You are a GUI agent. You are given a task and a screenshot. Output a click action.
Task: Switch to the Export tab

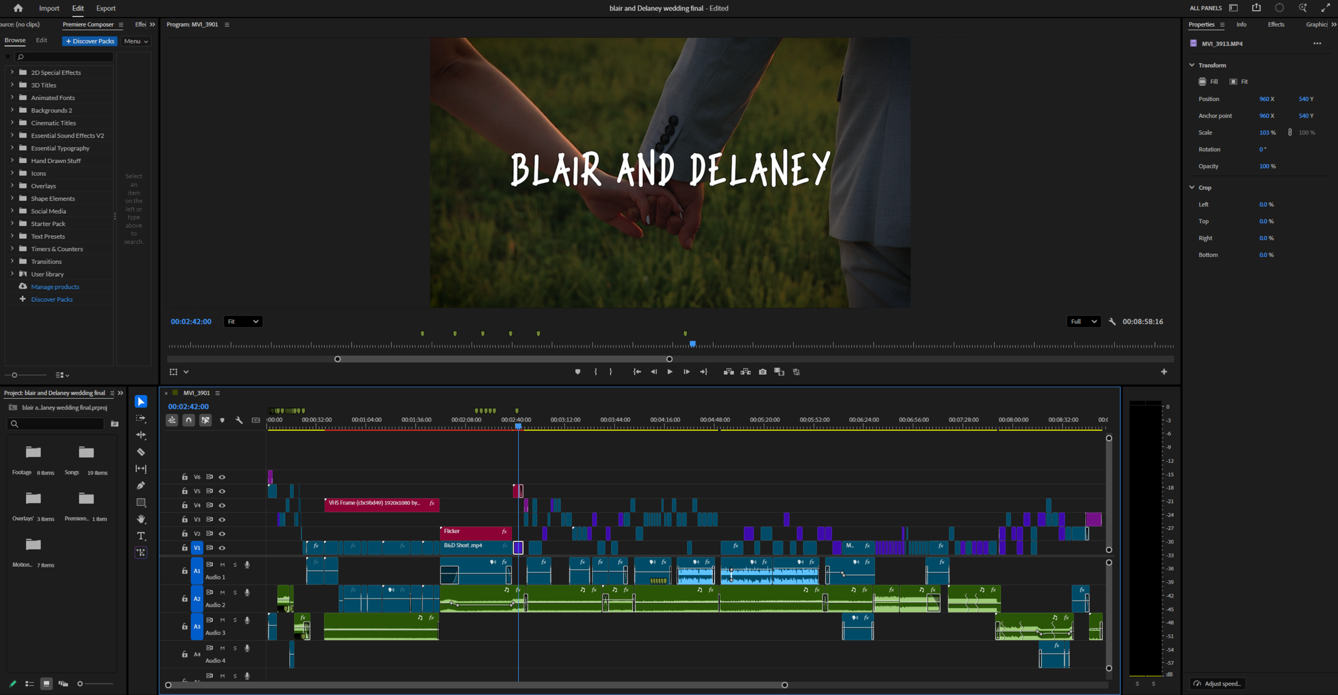click(x=105, y=8)
